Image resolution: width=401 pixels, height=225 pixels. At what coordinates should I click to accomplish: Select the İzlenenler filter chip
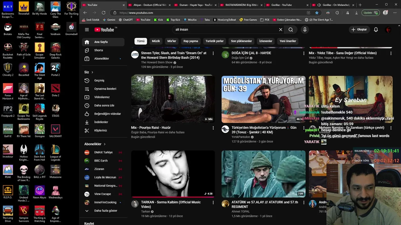(x=266, y=41)
